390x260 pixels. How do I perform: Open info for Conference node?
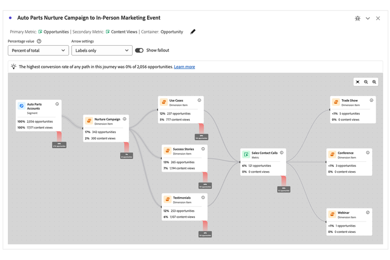coord(368,152)
